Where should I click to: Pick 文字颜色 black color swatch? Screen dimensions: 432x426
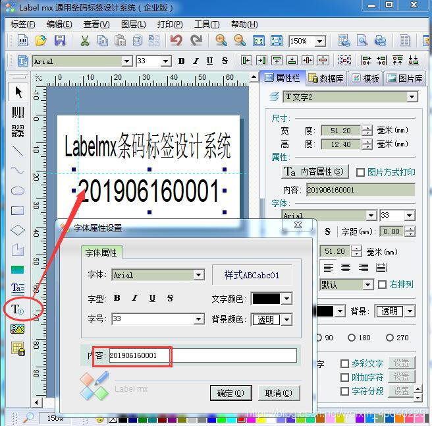coord(266,299)
